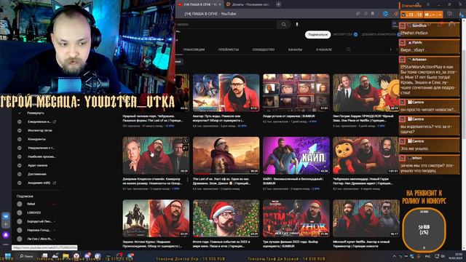Click the Windows Start button

click(x=8, y=256)
